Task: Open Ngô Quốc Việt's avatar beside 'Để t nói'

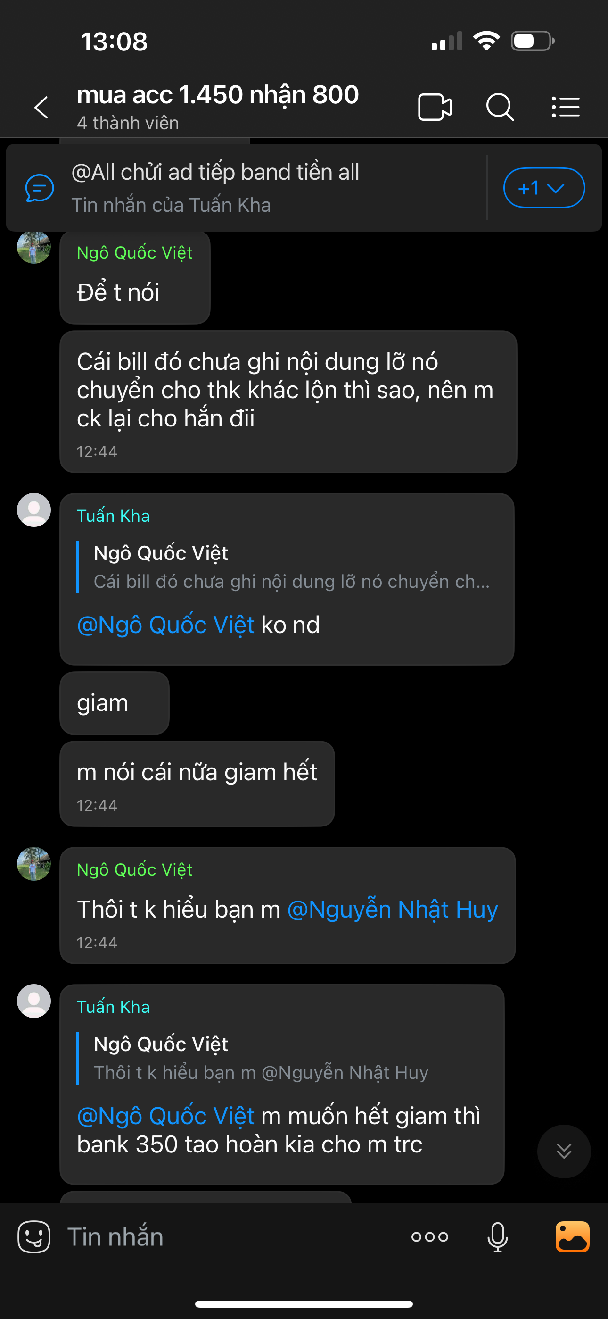Action: [x=34, y=247]
